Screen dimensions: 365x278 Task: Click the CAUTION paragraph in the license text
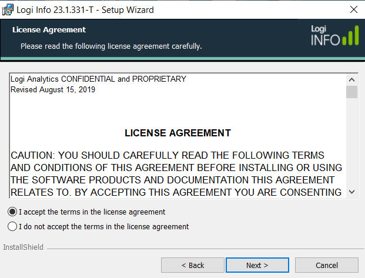click(x=176, y=174)
